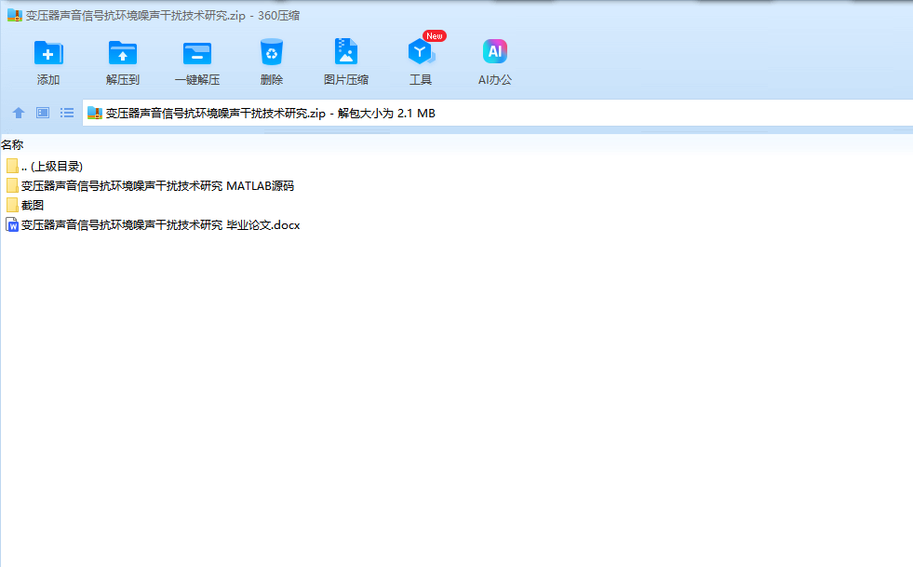Click the MATLAB源码 folder icon

pyautogui.click(x=12, y=186)
